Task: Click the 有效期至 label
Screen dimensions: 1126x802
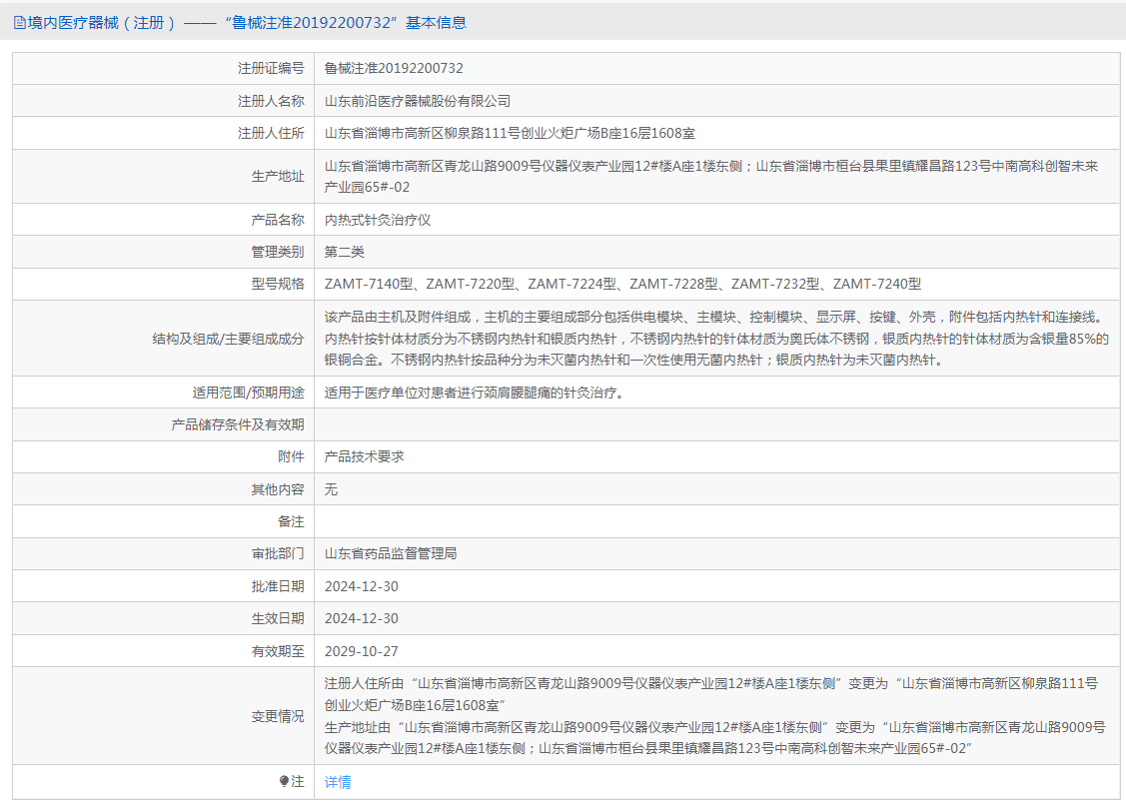Action: [x=277, y=651]
